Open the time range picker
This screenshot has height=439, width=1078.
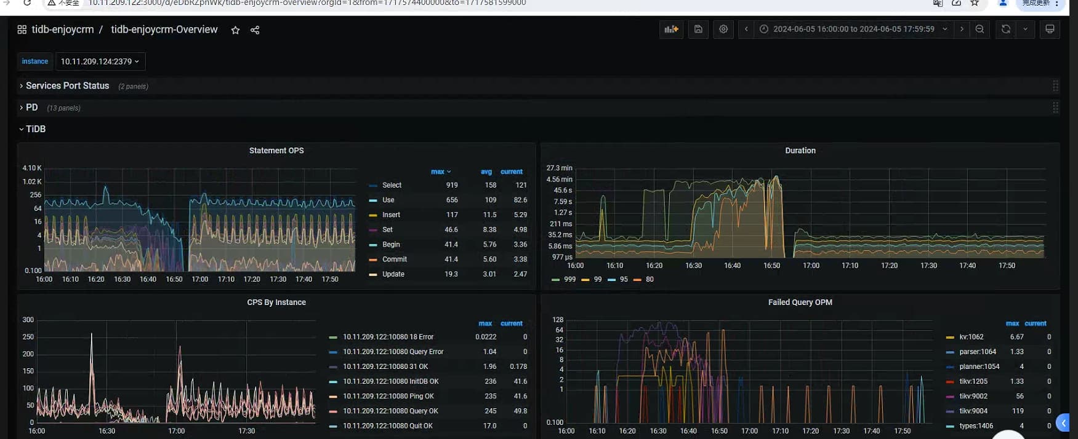(853, 29)
